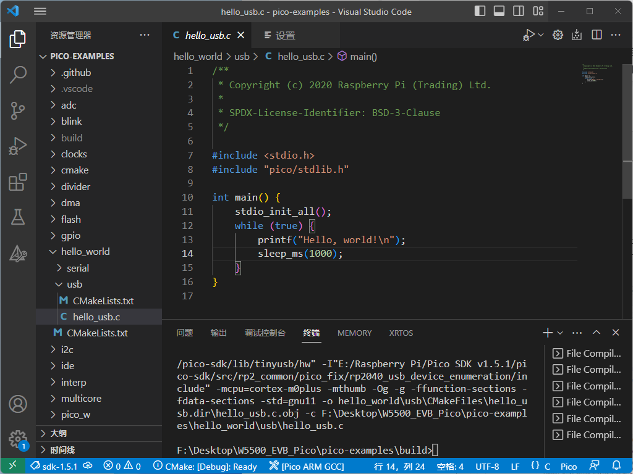Click the split editor right icon
The height and width of the screenshot is (474, 633).
point(597,35)
